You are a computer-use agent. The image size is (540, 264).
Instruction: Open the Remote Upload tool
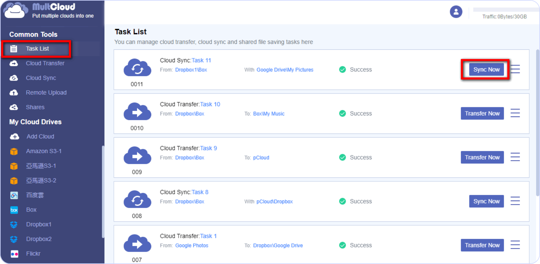pos(46,93)
